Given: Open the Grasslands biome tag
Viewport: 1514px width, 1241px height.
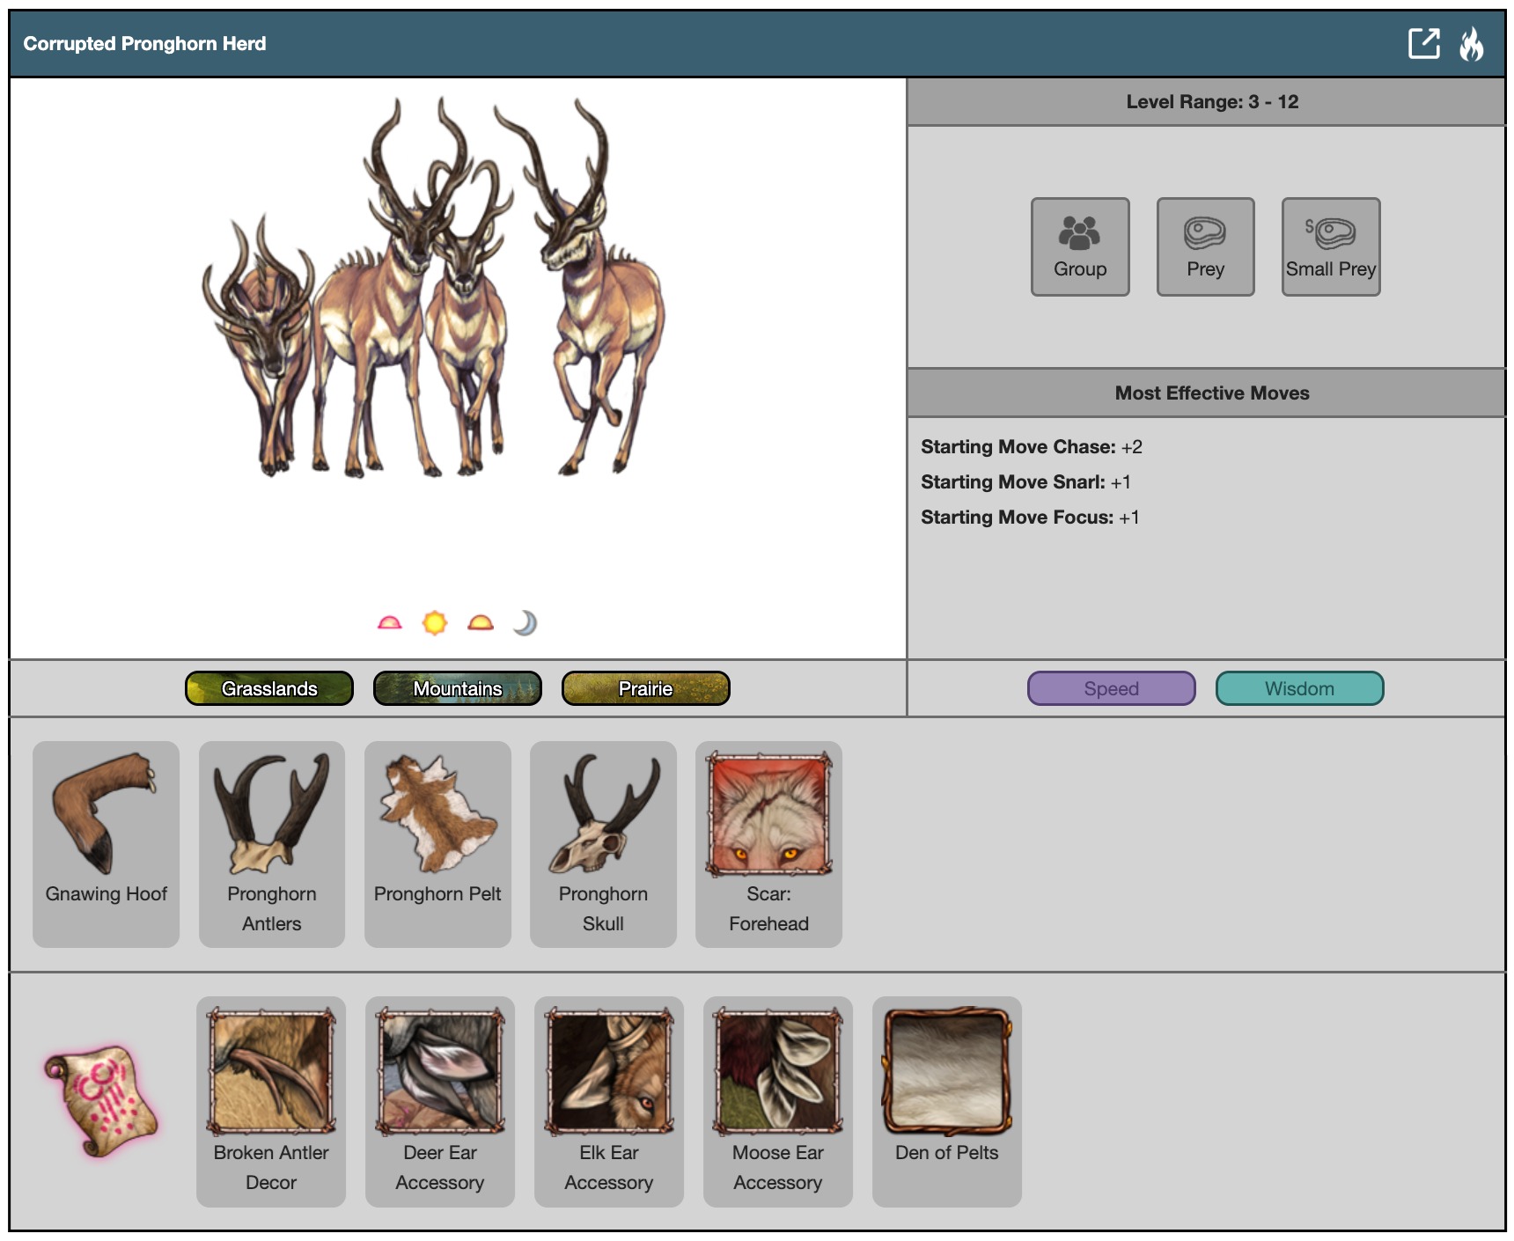Looking at the screenshot, I should coord(269,688).
